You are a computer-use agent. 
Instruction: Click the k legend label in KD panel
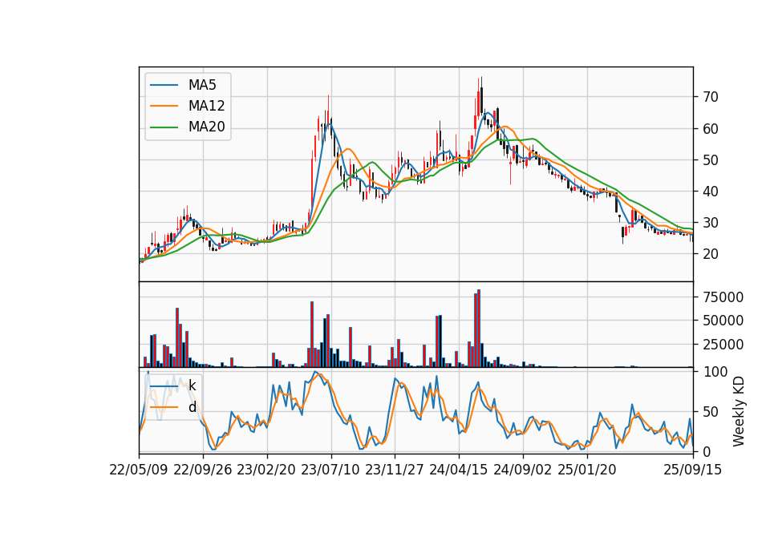pyautogui.click(x=192, y=385)
